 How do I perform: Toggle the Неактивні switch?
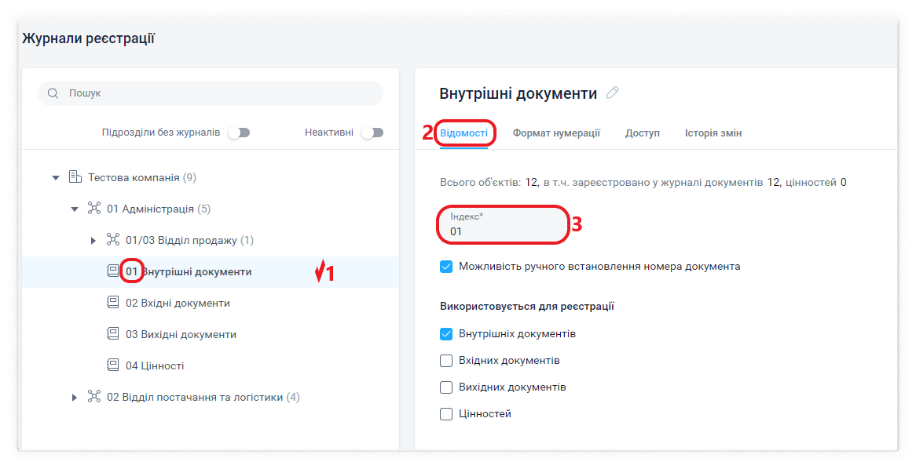(x=372, y=133)
